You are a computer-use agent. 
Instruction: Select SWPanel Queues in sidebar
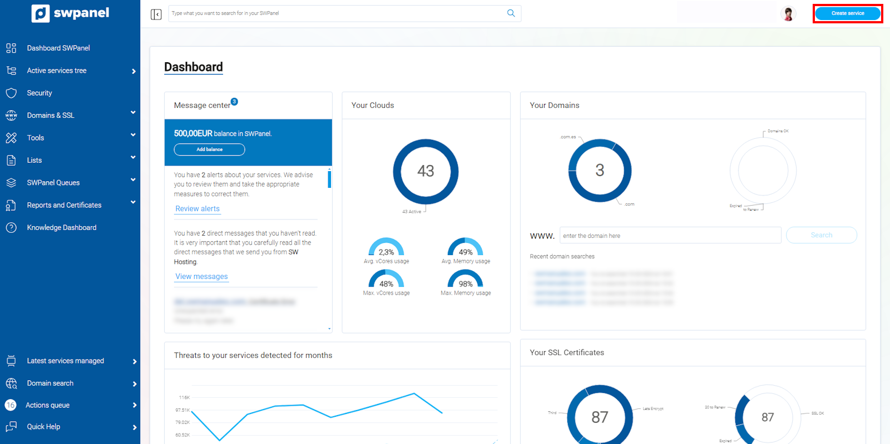tap(53, 182)
